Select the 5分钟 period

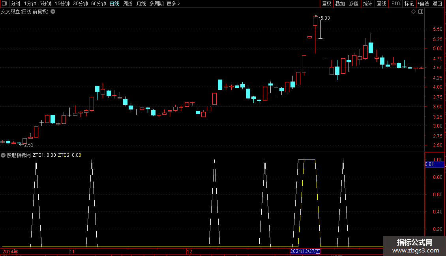[x=45, y=4]
